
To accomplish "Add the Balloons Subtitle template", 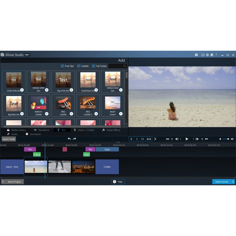I will [47, 114].
